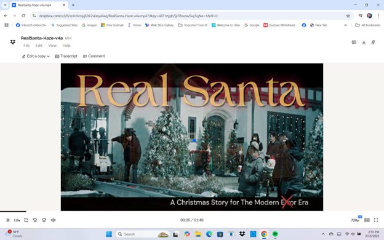Toggle closed captions CC button

tap(367, 220)
